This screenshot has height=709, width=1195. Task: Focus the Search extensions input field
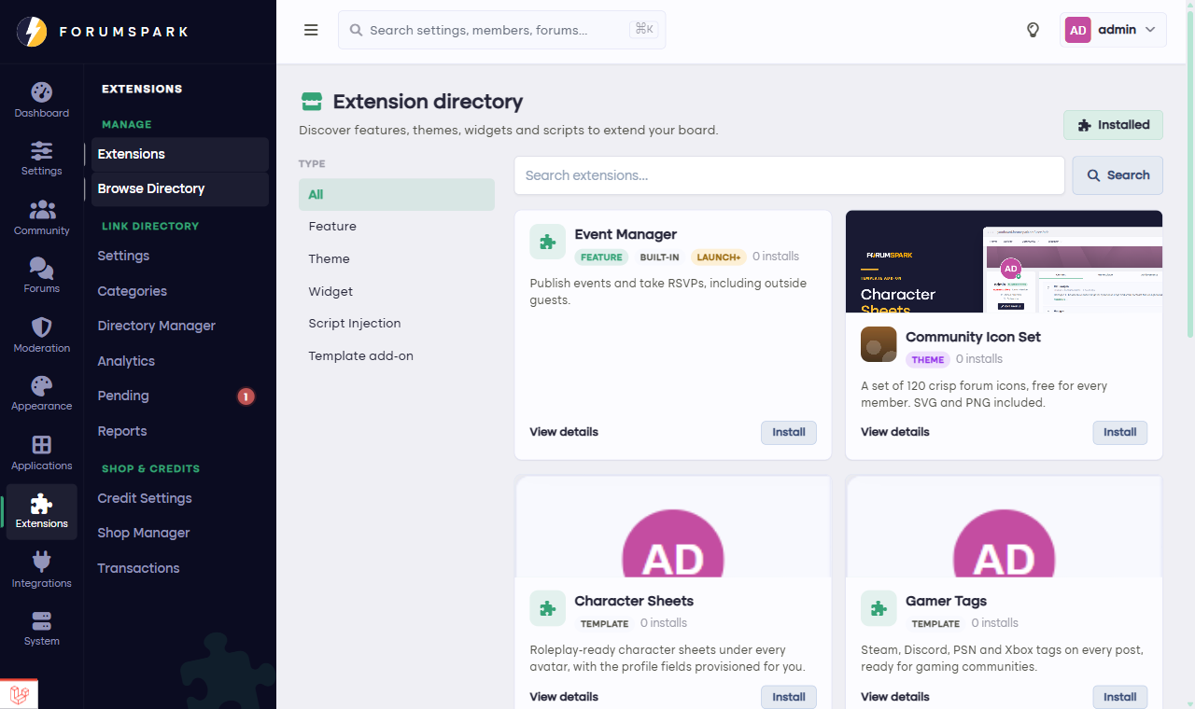coord(790,175)
